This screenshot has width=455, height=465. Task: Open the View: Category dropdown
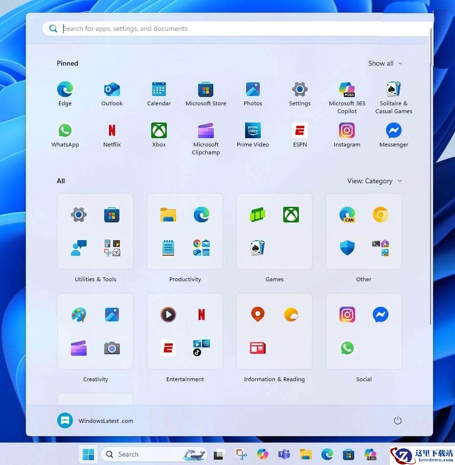[x=374, y=181]
